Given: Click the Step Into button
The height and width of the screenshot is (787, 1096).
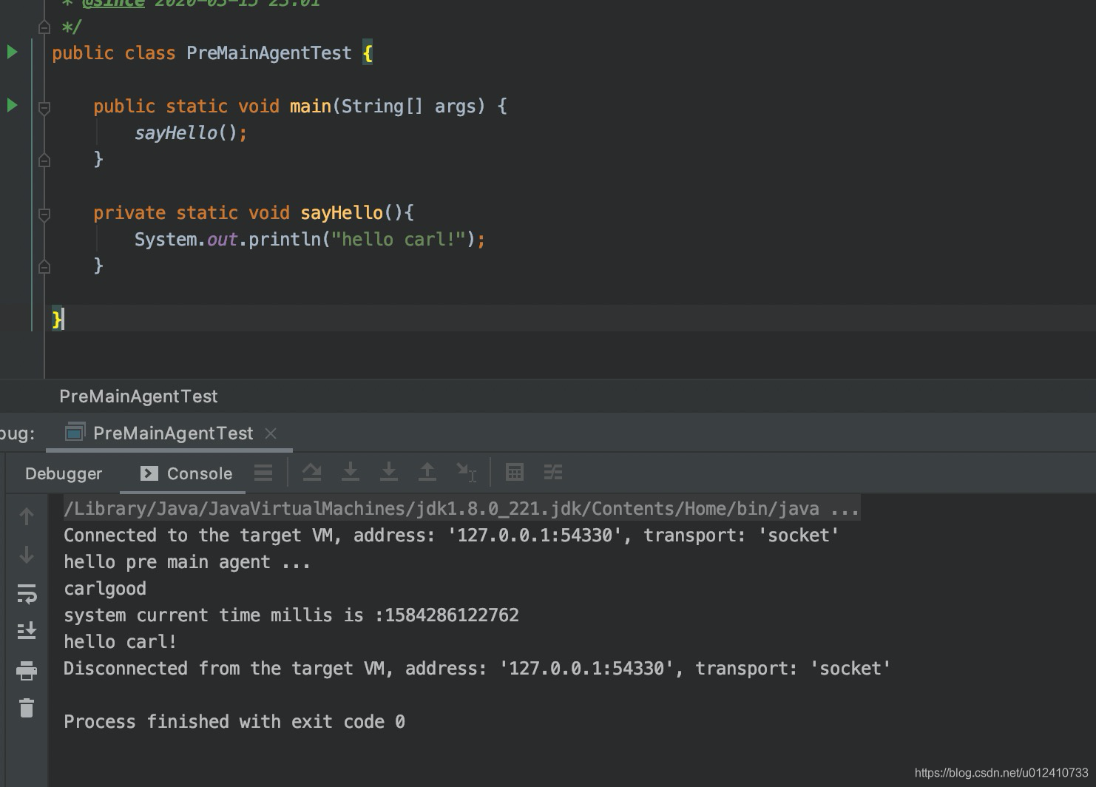Looking at the screenshot, I should pyautogui.click(x=351, y=473).
